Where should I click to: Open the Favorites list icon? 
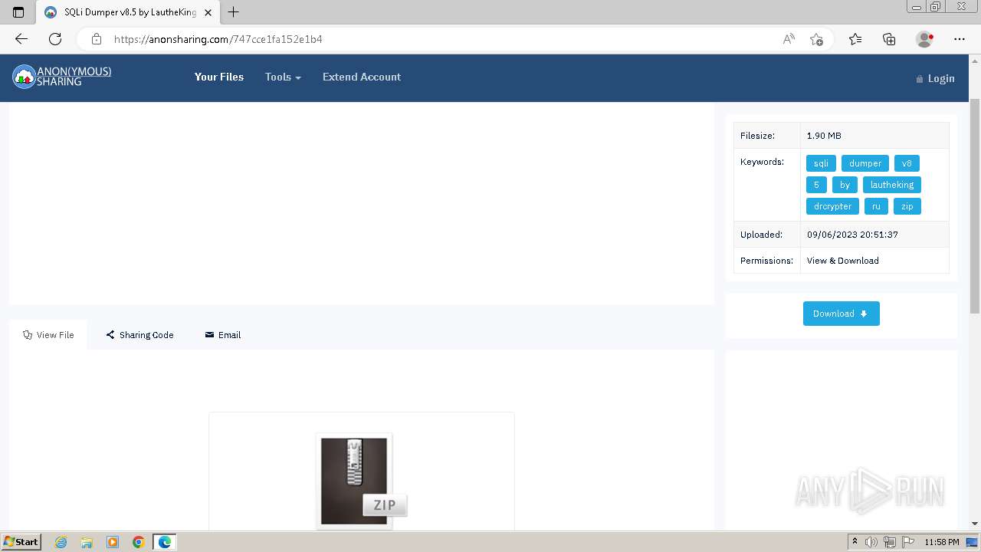point(855,39)
